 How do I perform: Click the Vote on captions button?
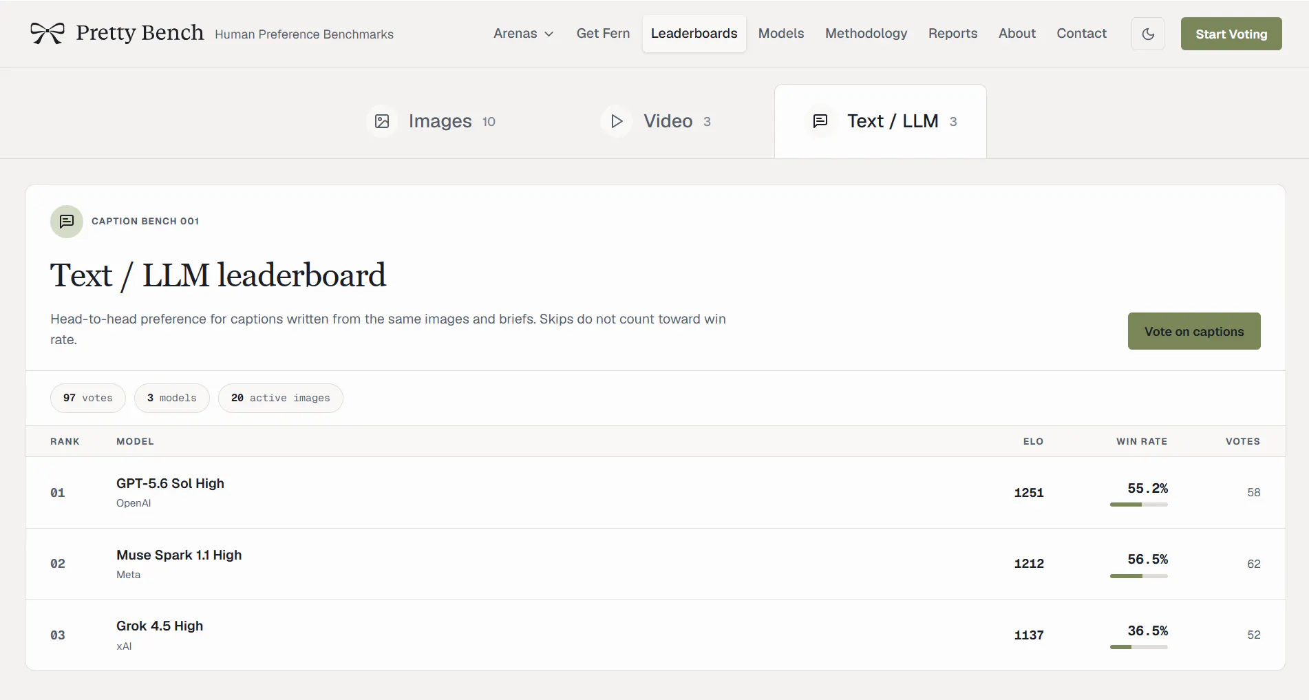[1194, 331]
